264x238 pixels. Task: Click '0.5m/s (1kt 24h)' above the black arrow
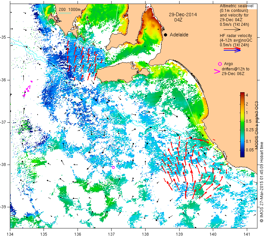tap(234, 24)
